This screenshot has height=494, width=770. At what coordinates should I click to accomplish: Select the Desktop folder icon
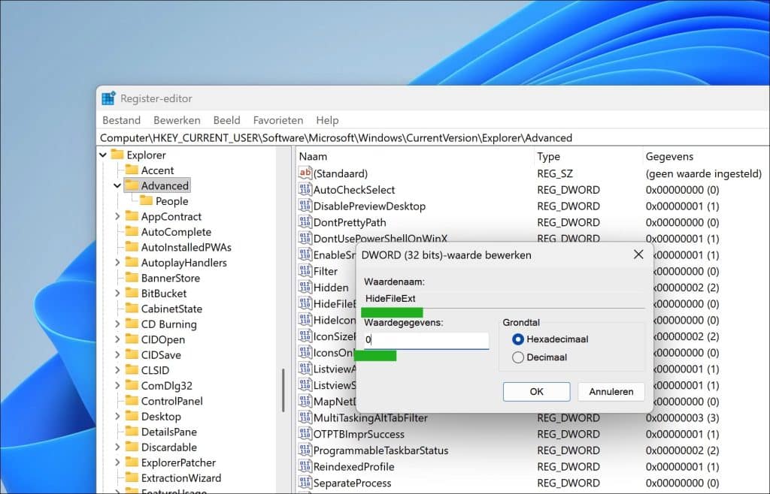[132, 416]
